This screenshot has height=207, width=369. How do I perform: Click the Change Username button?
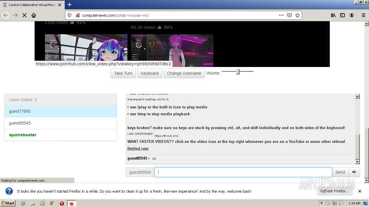184,73
